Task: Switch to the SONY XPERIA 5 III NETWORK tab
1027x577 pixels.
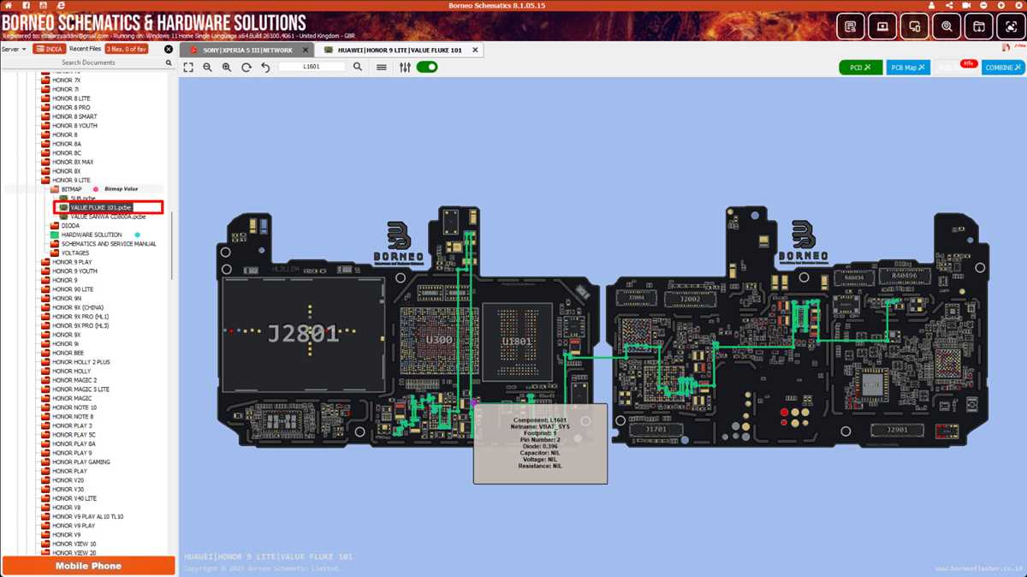Action: [247, 50]
